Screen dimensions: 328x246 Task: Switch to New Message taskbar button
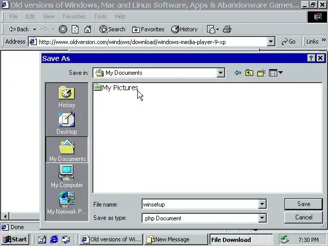click(176, 239)
